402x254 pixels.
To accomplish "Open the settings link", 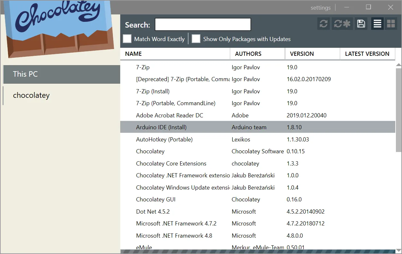I will 321,8.
